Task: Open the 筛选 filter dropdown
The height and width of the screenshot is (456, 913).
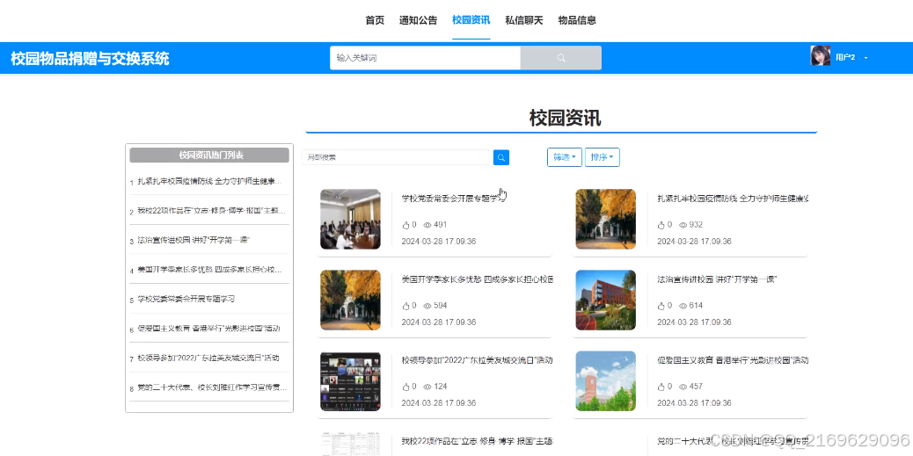Action: pos(564,157)
